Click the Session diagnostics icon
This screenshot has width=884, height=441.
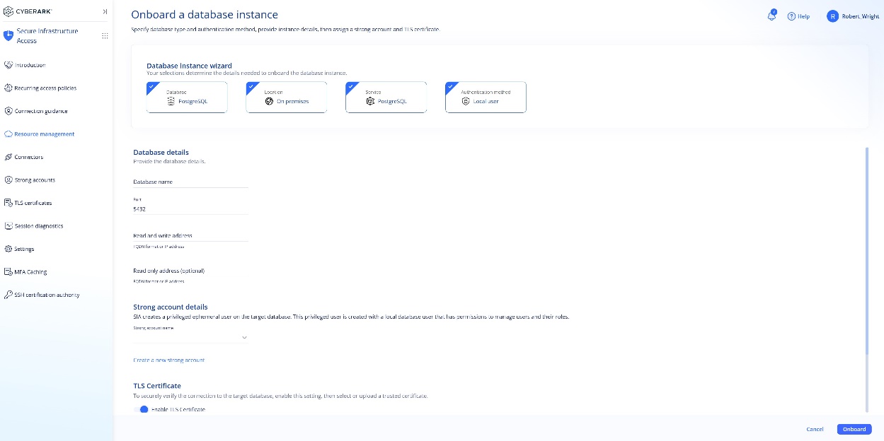click(8, 226)
